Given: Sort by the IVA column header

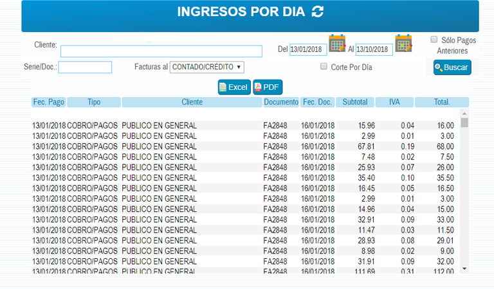Looking at the screenshot, I should [x=394, y=102].
